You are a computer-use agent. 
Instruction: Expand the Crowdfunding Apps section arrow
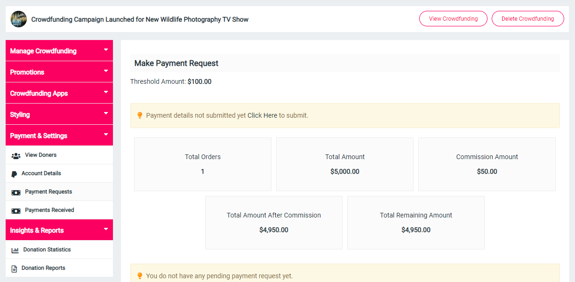click(106, 92)
